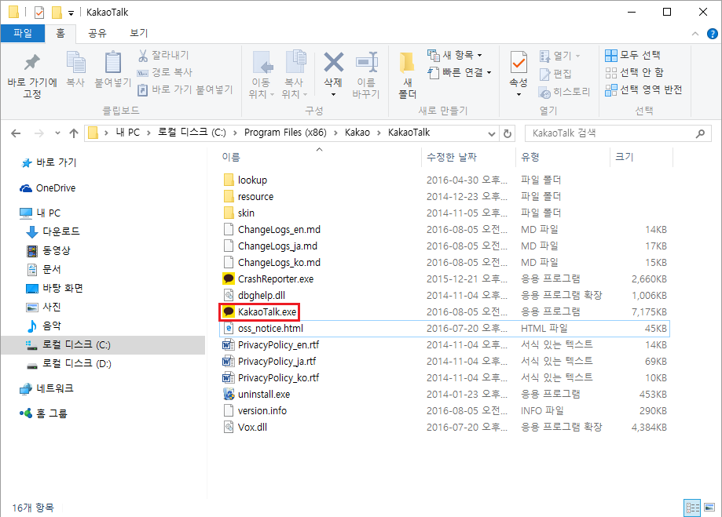Click the New folder (새 폴더) icon
Image resolution: width=722 pixels, height=517 pixels.
(408, 64)
